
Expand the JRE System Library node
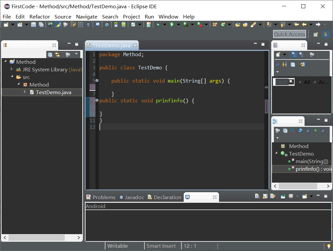pyautogui.click(x=12, y=69)
